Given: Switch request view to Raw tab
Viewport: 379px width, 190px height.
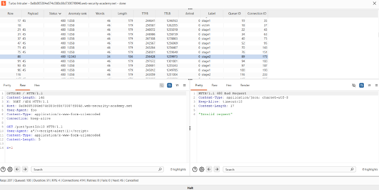Looking at the screenshot, I should (x=23, y=85).
